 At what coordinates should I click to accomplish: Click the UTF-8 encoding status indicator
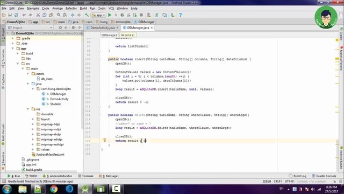click(x=290, y=182)
